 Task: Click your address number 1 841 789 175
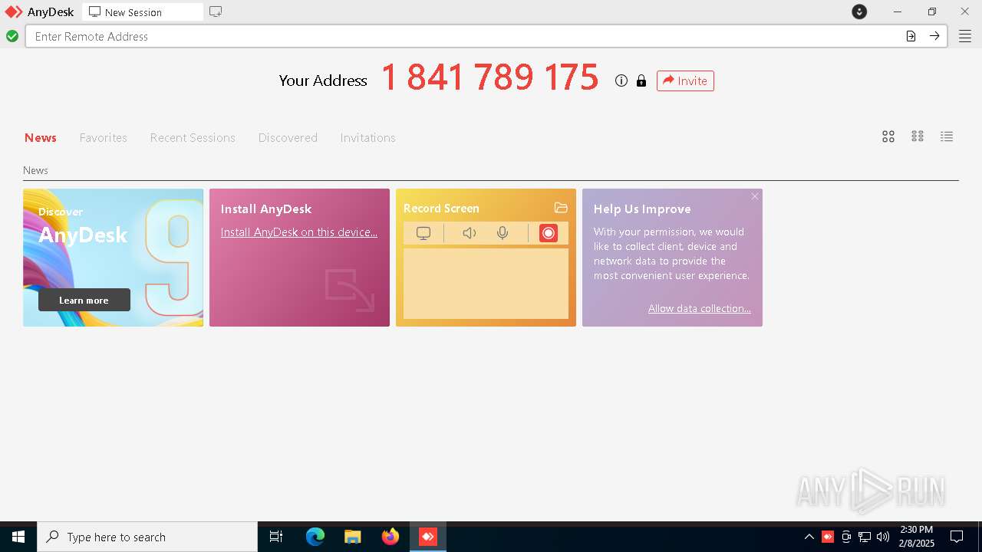(489, 77)
